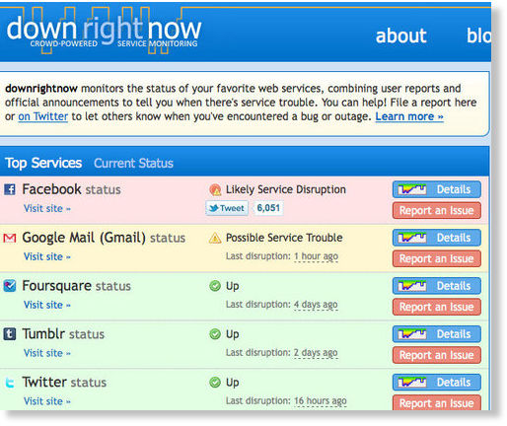Click the downrightnow logo
The height and width of the screenshot is (426, 507).
(104, 32)
